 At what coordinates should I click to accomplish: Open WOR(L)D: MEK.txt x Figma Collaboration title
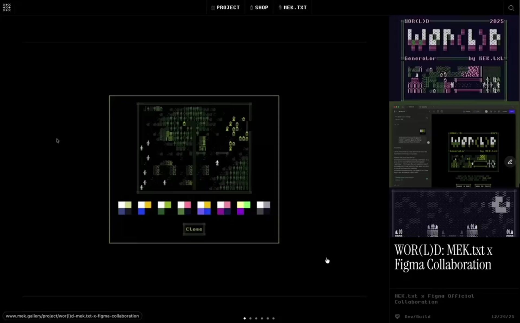443,257
